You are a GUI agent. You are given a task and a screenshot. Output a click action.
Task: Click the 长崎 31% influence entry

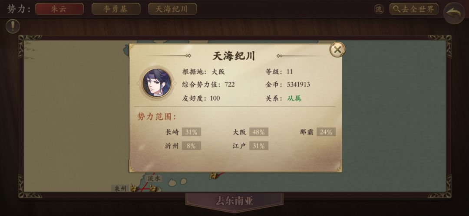(x=183, y=132)
